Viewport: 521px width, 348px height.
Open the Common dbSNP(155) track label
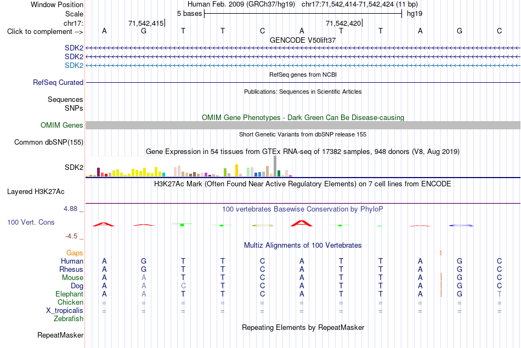click(49, 142)
